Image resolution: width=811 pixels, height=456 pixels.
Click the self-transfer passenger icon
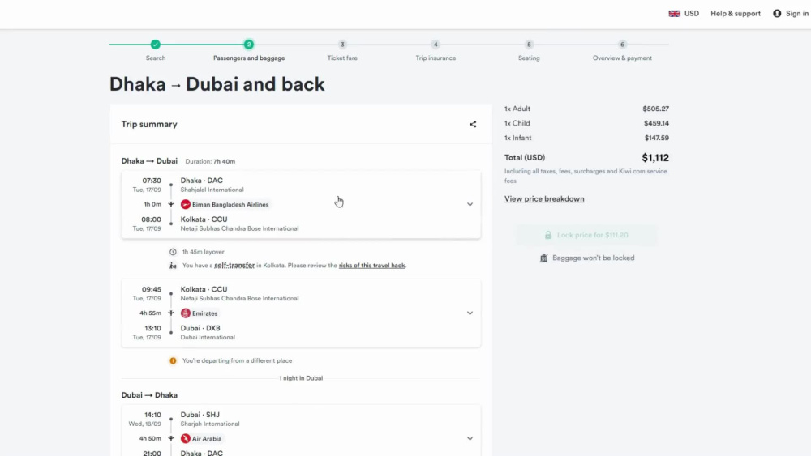tap(173, 266)
